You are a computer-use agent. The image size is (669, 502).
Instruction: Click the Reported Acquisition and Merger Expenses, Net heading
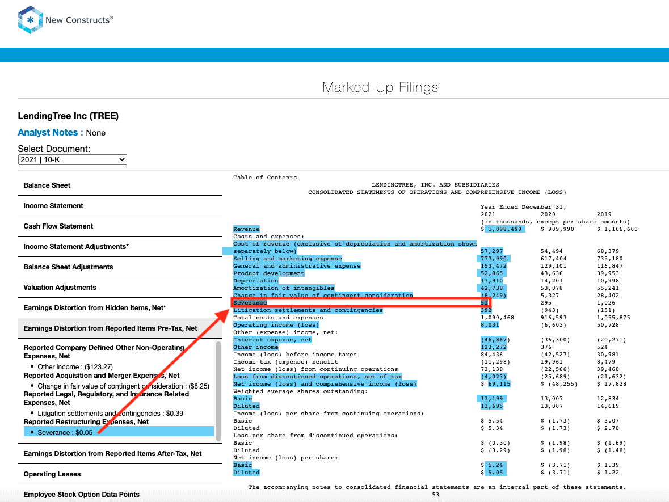(x=102, y=376)
